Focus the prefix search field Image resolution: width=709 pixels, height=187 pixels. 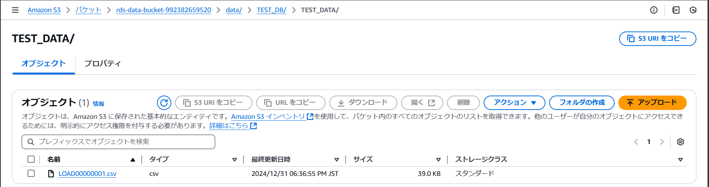(x=118, y=142)
